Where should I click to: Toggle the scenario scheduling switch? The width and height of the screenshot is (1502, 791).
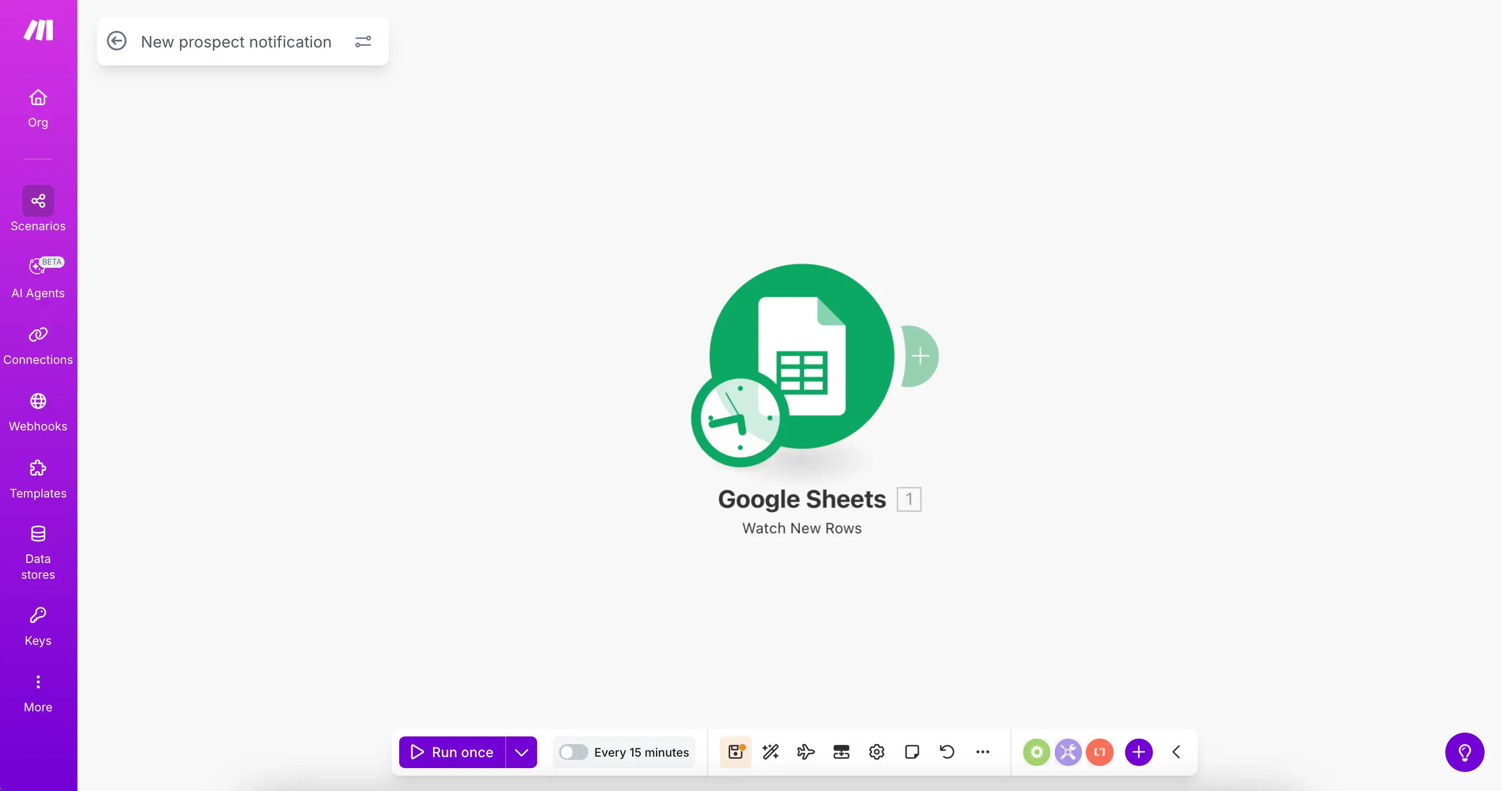click(x=573, y=752)
